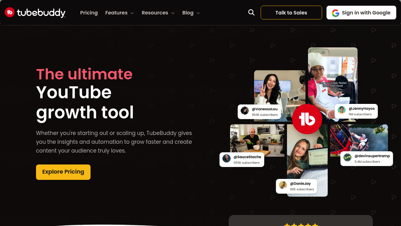Click @devinsupertramp's avatar icon
The image size is (401, 226).
(x=347, y=157)
